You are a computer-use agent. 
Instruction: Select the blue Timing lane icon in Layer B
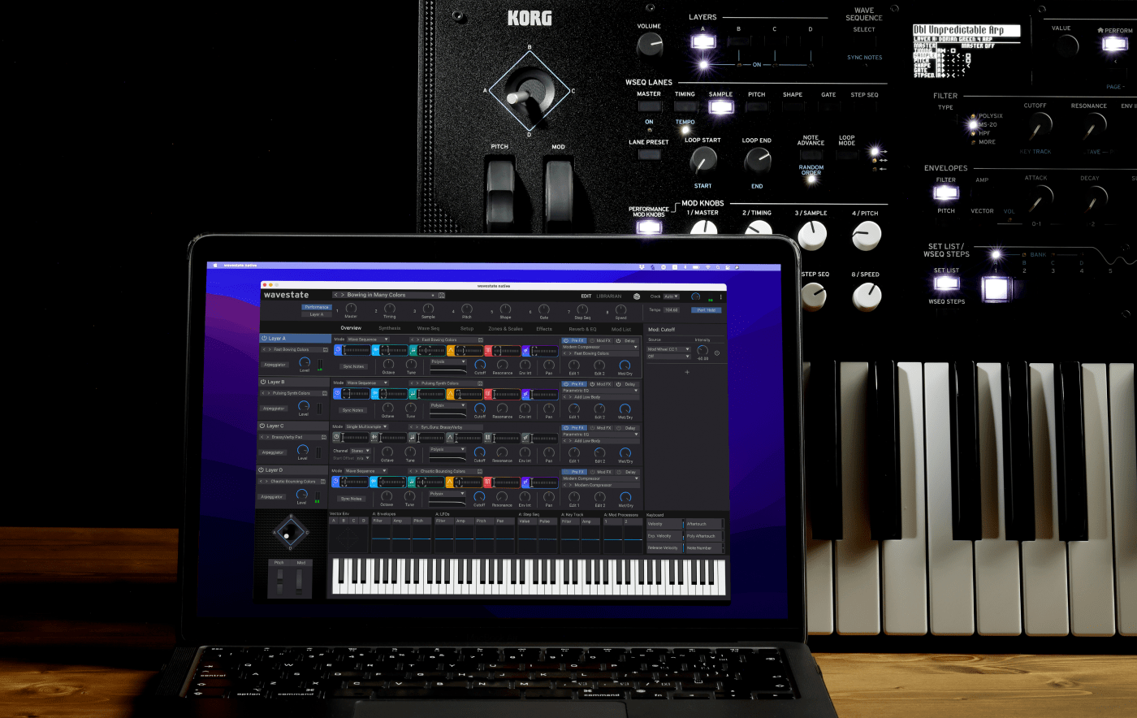pyautogui.click(x=337, y=394)
